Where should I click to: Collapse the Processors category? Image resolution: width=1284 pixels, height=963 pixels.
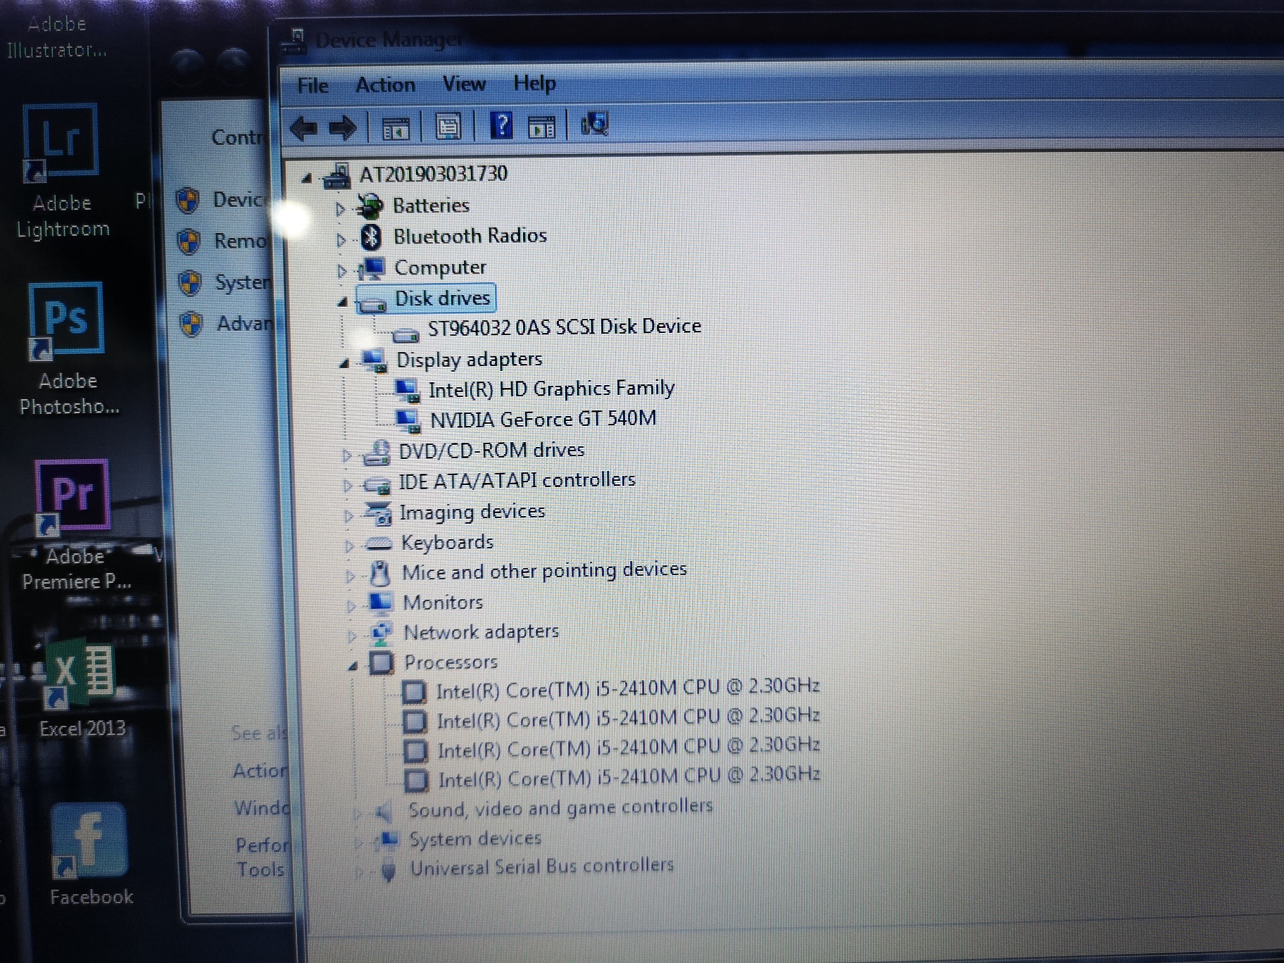353,665
